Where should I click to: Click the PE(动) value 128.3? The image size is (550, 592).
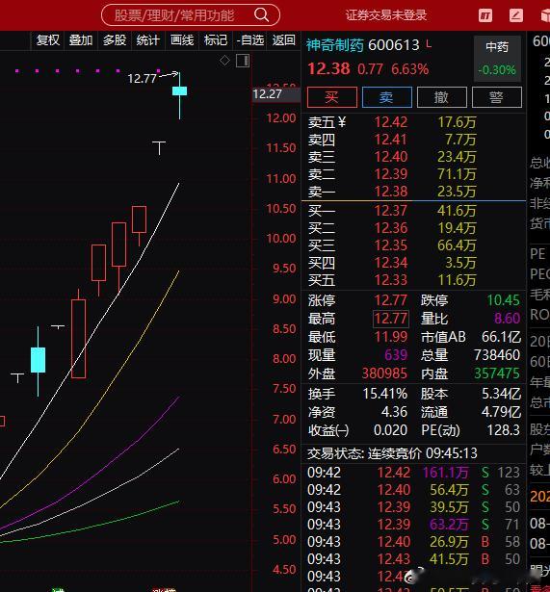tap(503, 430)
